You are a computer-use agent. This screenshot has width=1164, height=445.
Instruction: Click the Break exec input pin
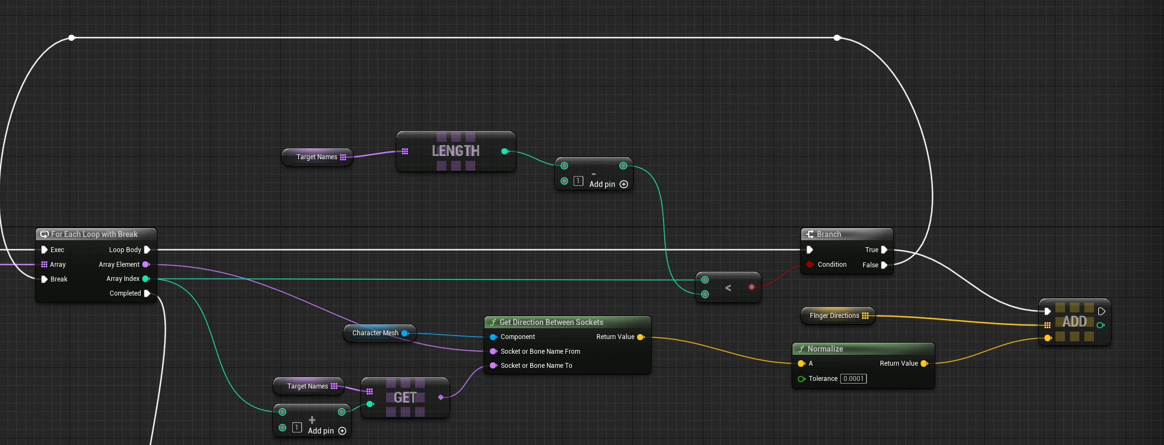click(x=45, y=279)
